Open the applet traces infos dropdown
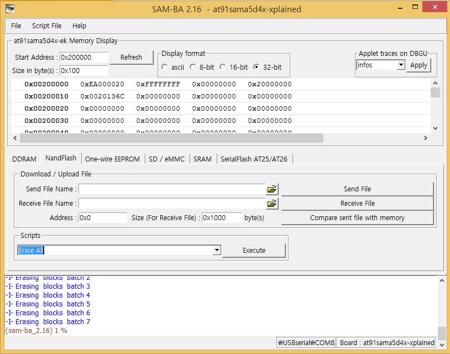 (401, 65)
